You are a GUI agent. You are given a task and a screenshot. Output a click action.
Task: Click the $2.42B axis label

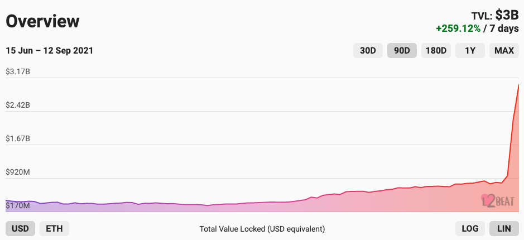click(x=18, y=105)
